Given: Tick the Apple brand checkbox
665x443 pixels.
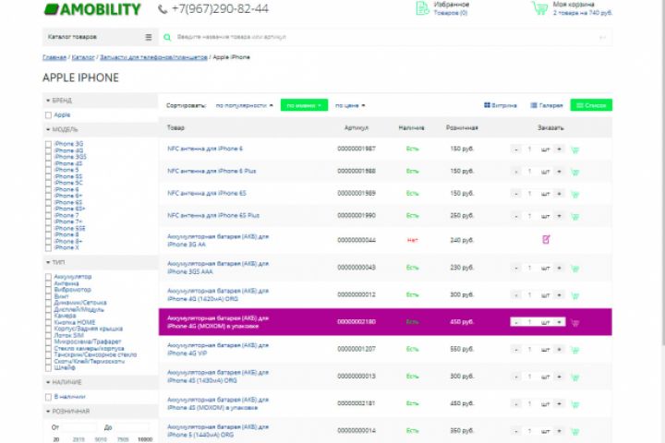Looking at the screenshot, I should pos(48,114).
